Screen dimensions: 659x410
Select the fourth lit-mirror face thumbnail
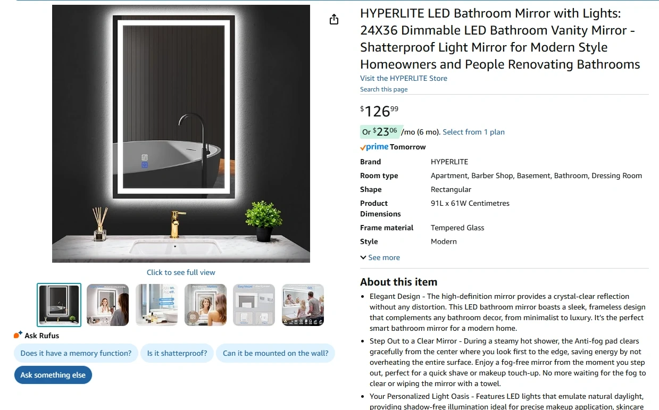pyautogui.click(x=205, y=305)
